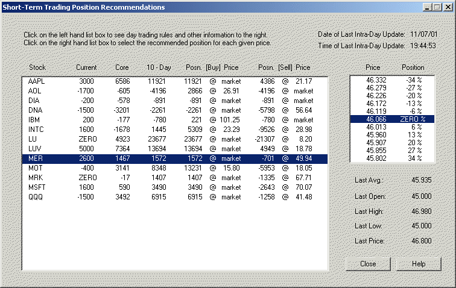The image size is (456, 288).
Task: Select the QQQ stock row
Action: [175, 197]
